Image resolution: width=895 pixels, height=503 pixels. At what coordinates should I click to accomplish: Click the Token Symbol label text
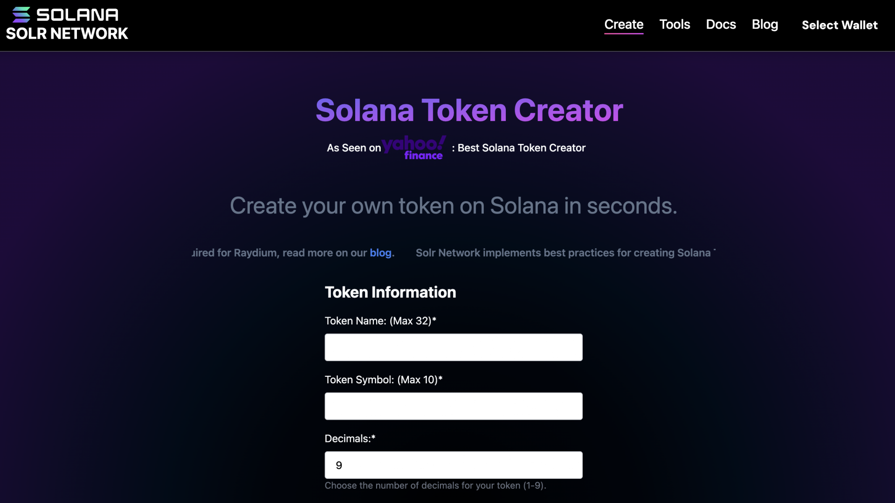coord(383,380)
